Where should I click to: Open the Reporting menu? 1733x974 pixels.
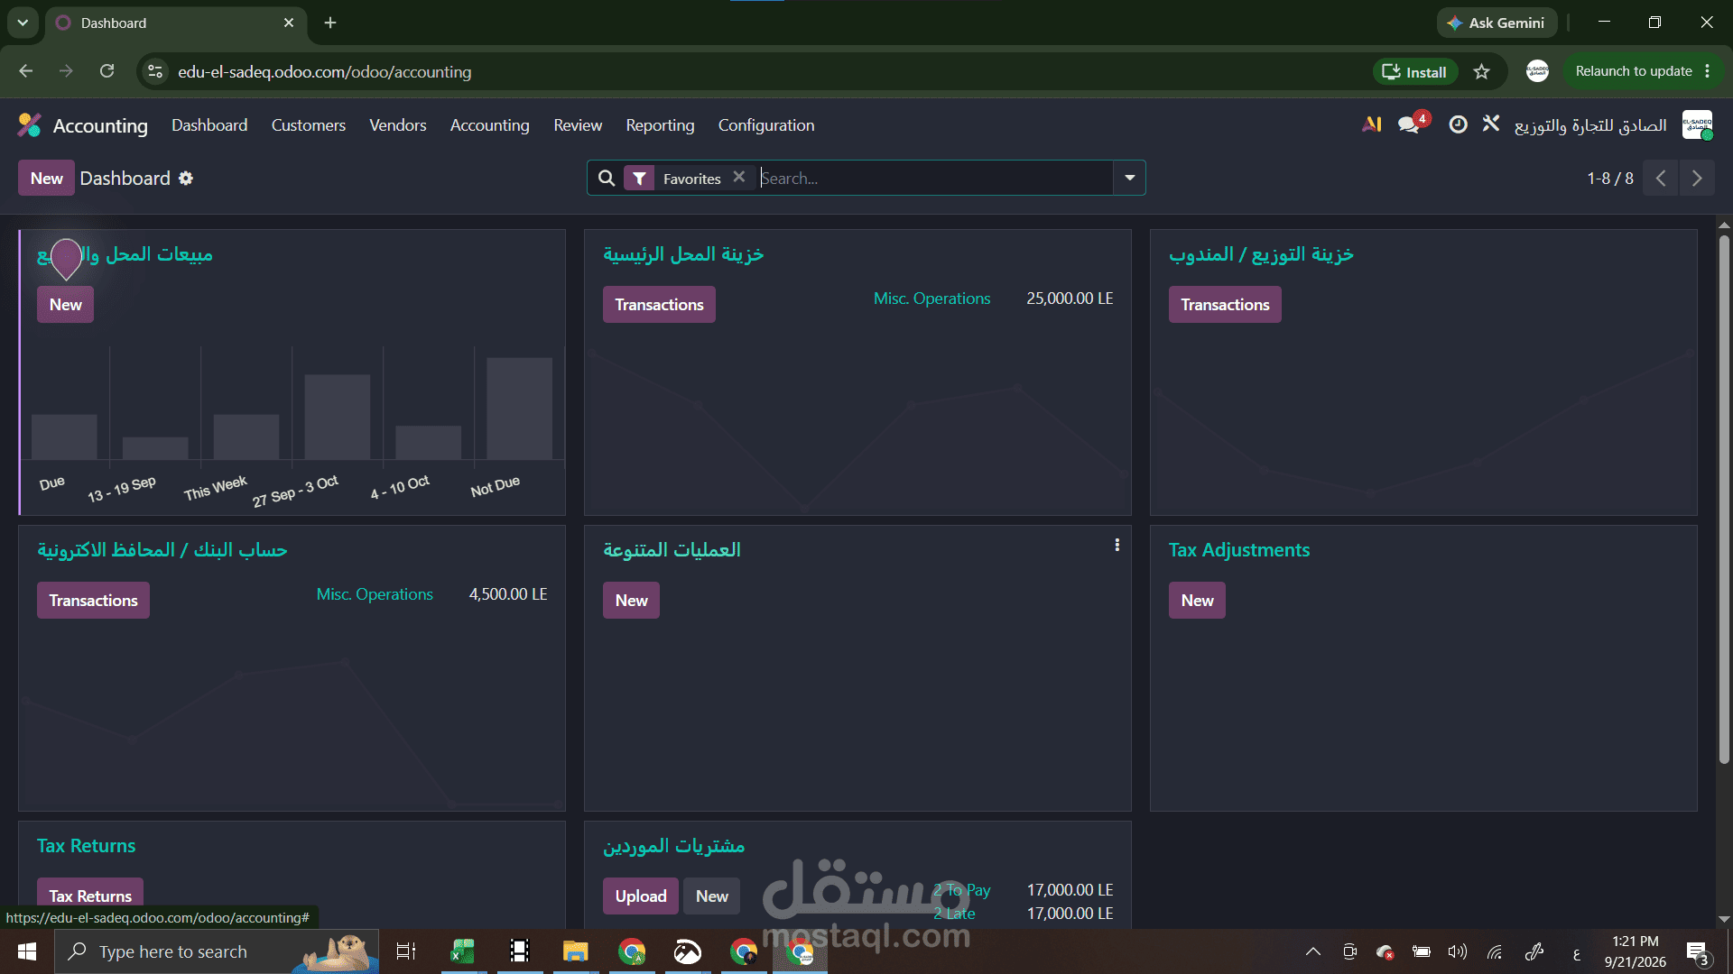point(660,125)
